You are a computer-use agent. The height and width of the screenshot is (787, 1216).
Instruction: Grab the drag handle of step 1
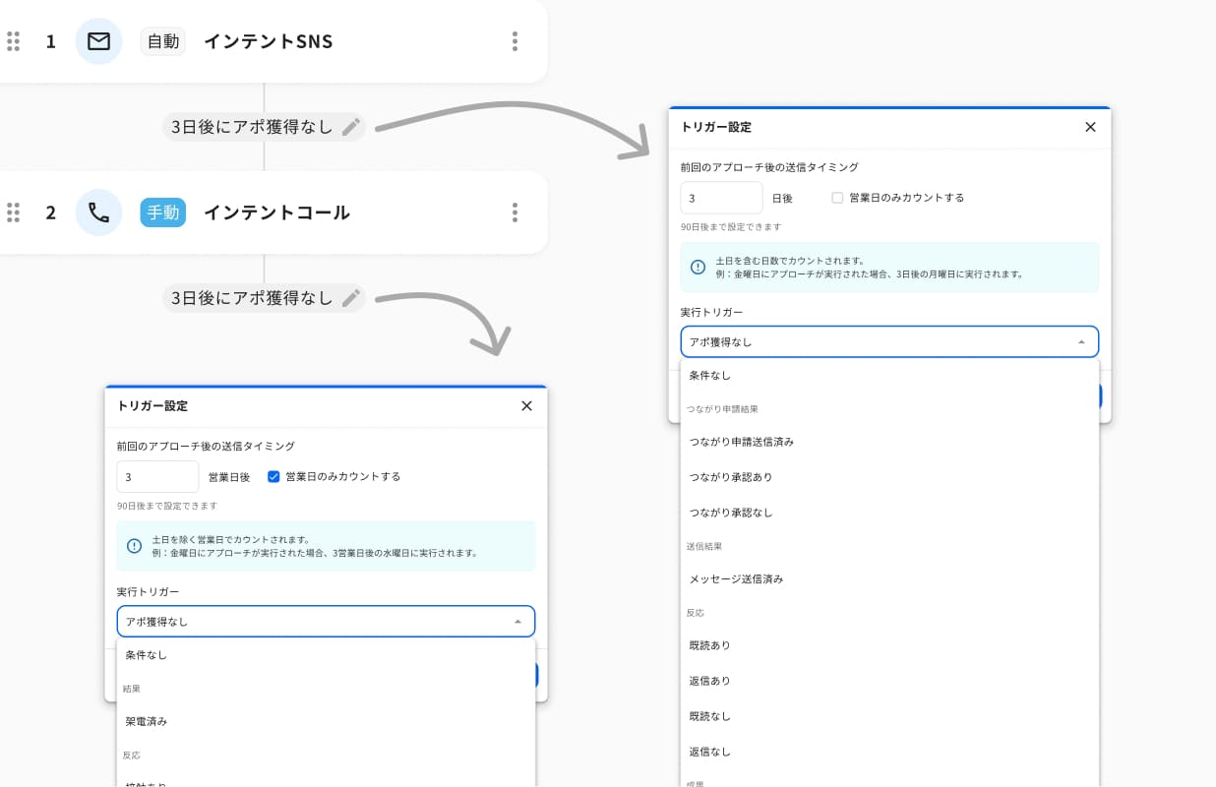pos(14,41)
